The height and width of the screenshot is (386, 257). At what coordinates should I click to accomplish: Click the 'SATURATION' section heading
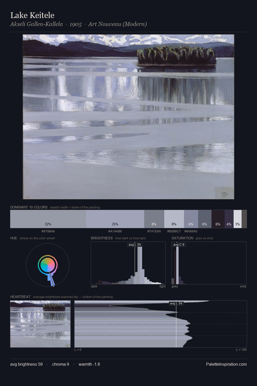pyautogui.click(x=182, y=238)
